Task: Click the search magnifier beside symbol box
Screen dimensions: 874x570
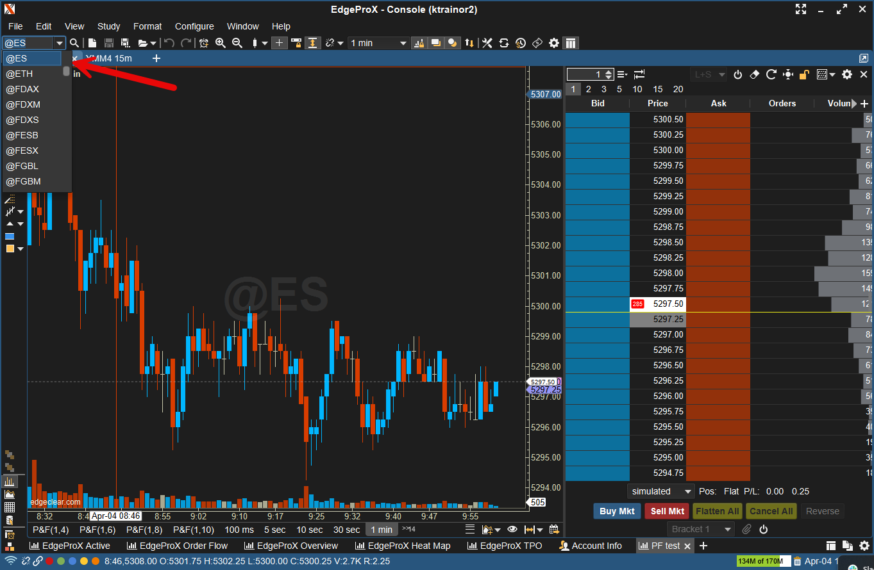Action: [x=75, y=43]
